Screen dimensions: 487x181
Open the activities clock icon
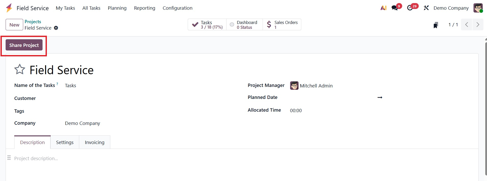pos(410,8)
